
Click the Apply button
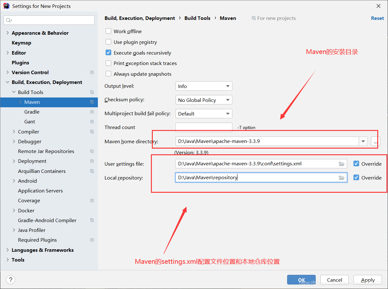click(x=368, y=280)
